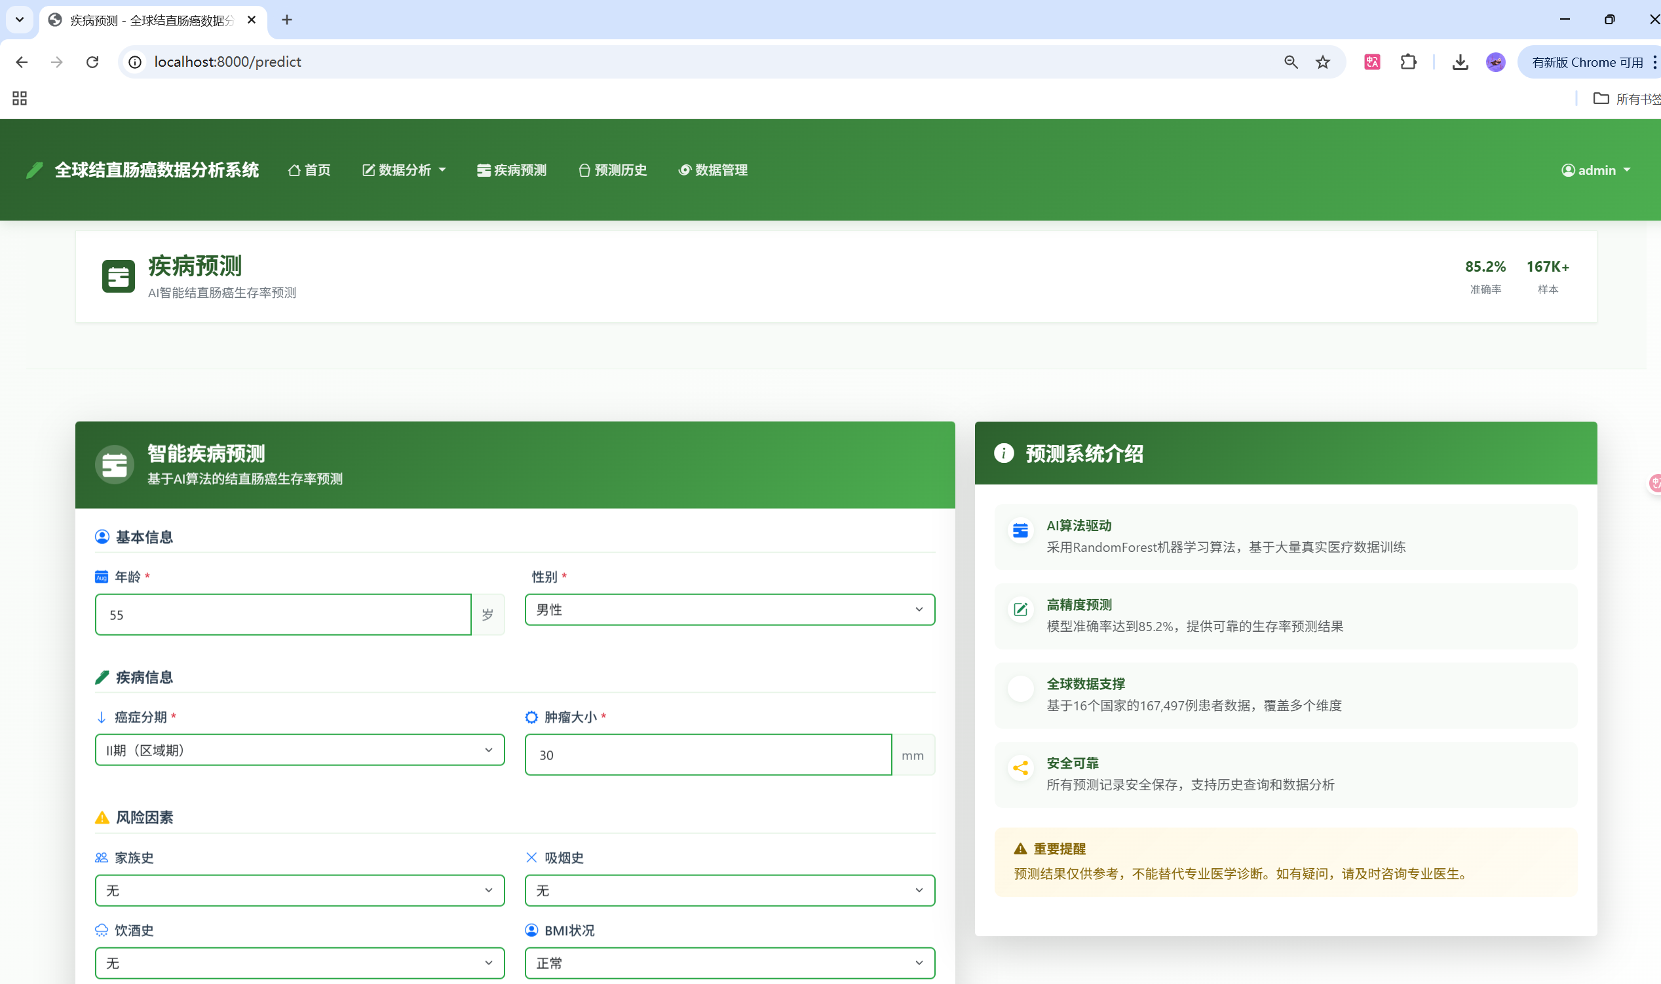Click the 首页 home icon in navbar
This screenshot has width=1661, height=984.
pyautogui.click(x=296, y=170)
